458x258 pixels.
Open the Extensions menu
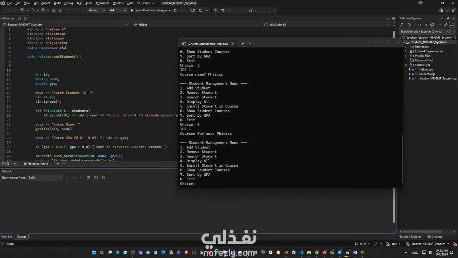(x=102, y=3)
